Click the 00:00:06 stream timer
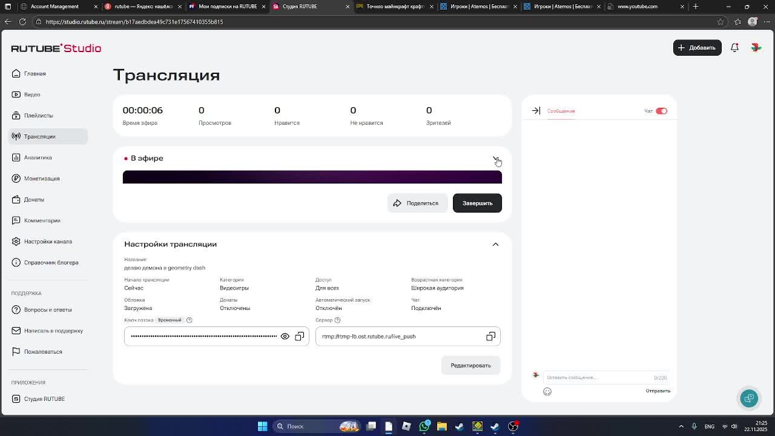This screenshot has height=436, width=775. 142,110
